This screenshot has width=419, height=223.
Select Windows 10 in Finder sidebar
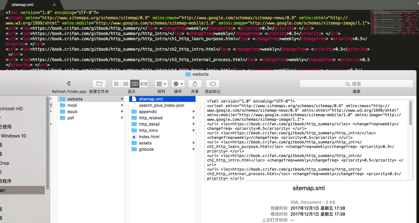[x=13, y=136]
